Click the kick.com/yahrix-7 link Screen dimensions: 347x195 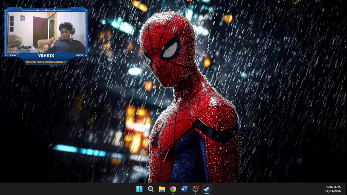tap(46, 62)
